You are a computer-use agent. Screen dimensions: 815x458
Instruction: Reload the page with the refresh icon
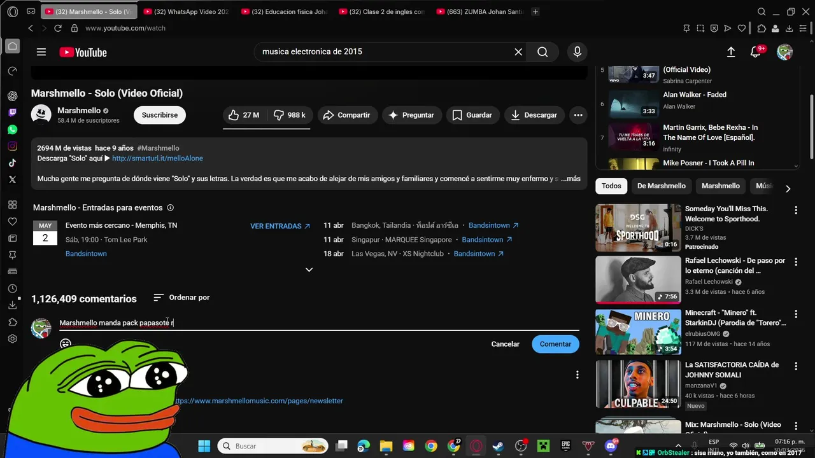(x=58, y=28)
